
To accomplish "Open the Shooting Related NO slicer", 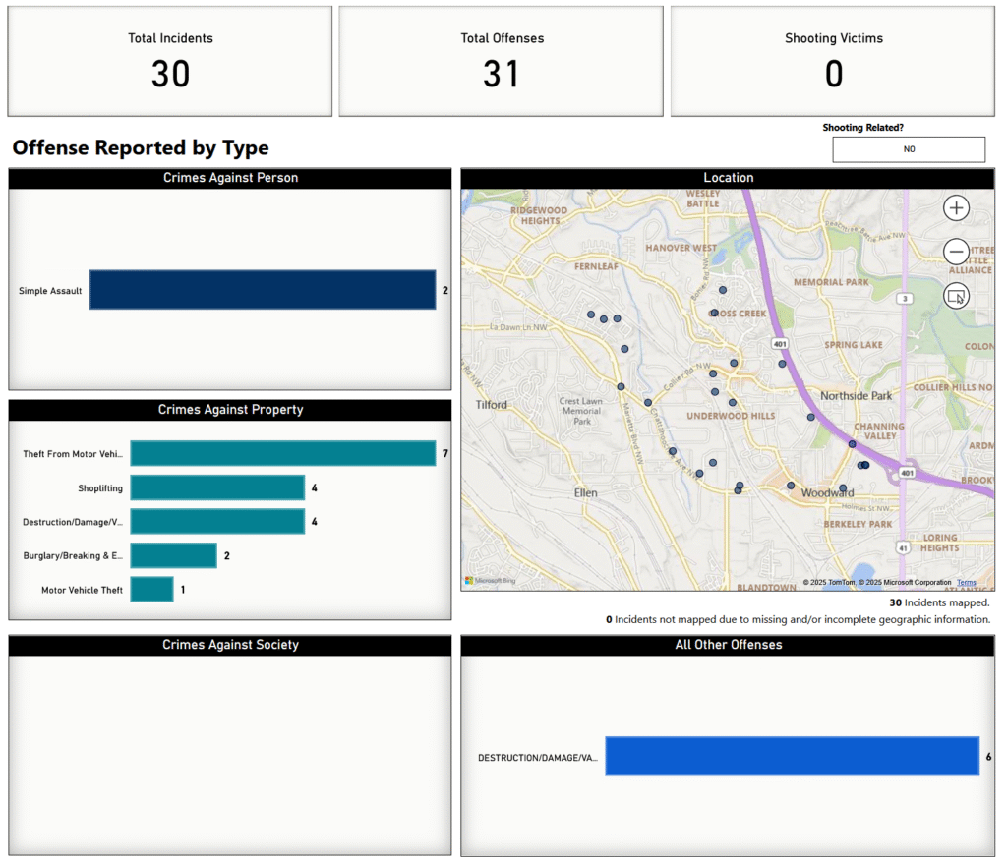I will tap(908, 149).
